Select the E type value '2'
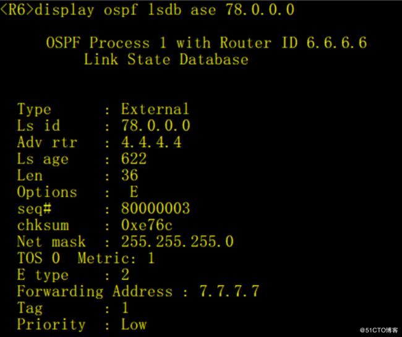402x337 pixels. pos(125,274)
